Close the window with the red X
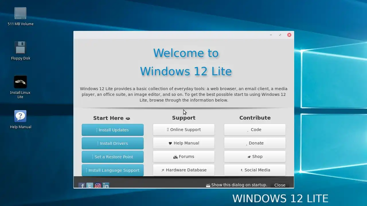 289,35
